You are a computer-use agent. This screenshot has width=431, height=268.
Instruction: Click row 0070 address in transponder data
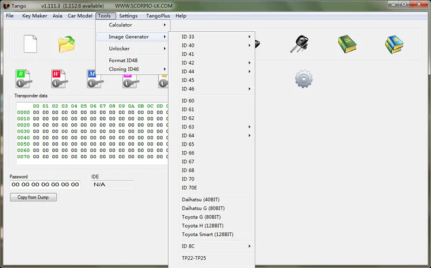point(23,157)
